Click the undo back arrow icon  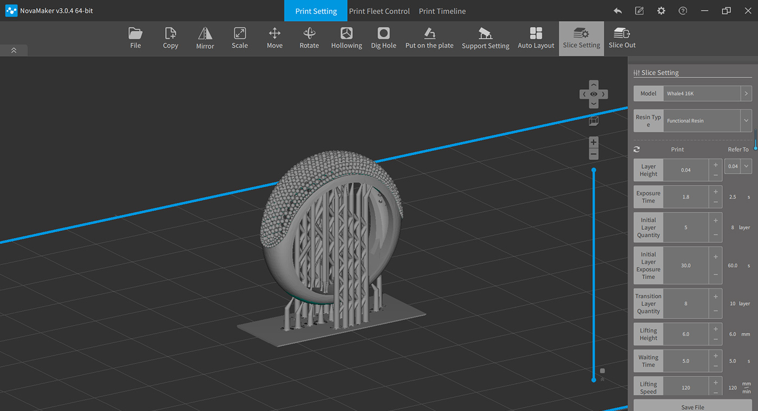pos(618,11)
